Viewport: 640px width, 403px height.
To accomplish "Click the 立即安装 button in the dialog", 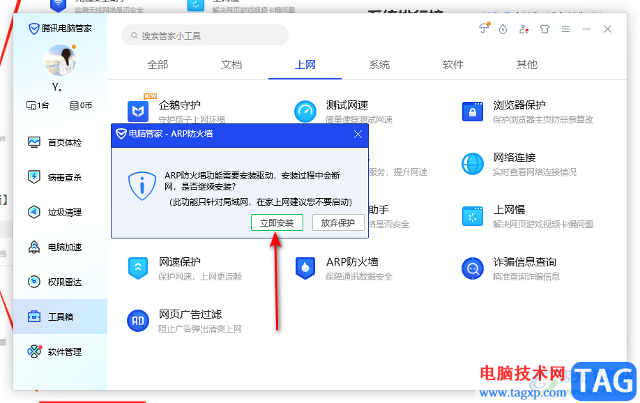I will [x=277, y=222].
